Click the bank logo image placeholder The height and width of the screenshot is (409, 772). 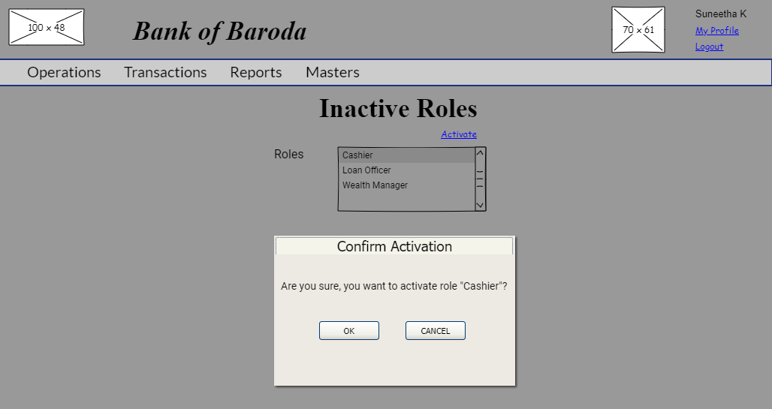pyautogui.click(x=47, y=27)
